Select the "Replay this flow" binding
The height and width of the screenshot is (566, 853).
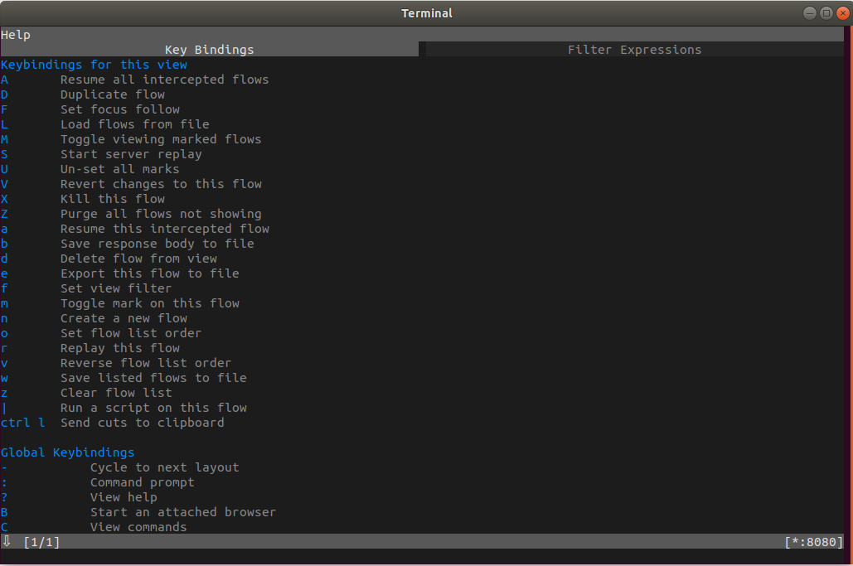[x=119, y=347]
